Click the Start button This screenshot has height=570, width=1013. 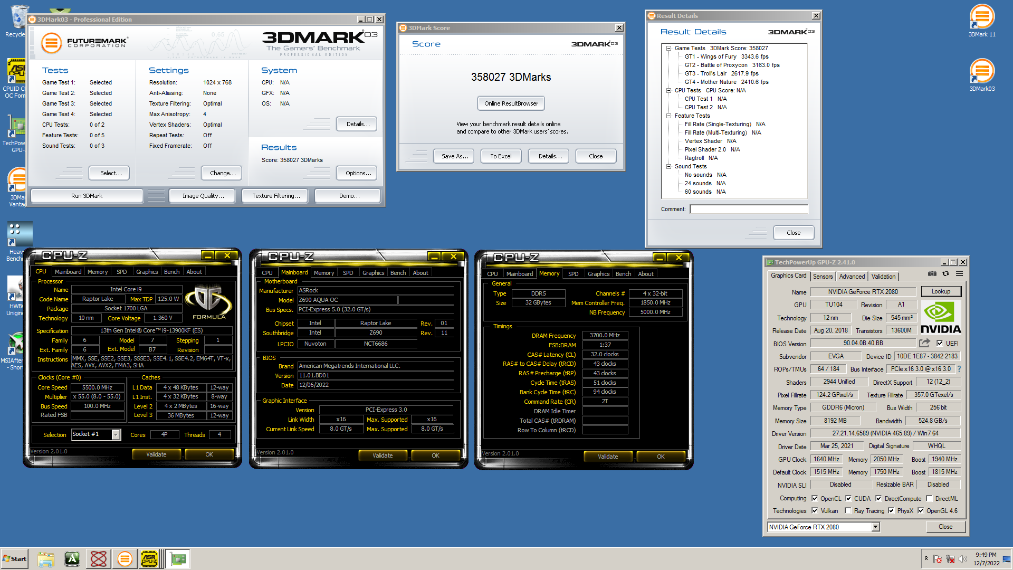coord(14,559)
